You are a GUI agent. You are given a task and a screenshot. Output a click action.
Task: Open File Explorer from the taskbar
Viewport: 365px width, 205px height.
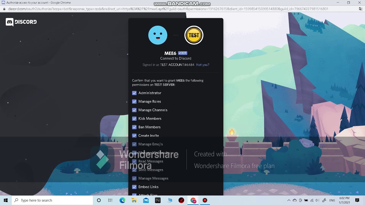click(x=134, y=200)
